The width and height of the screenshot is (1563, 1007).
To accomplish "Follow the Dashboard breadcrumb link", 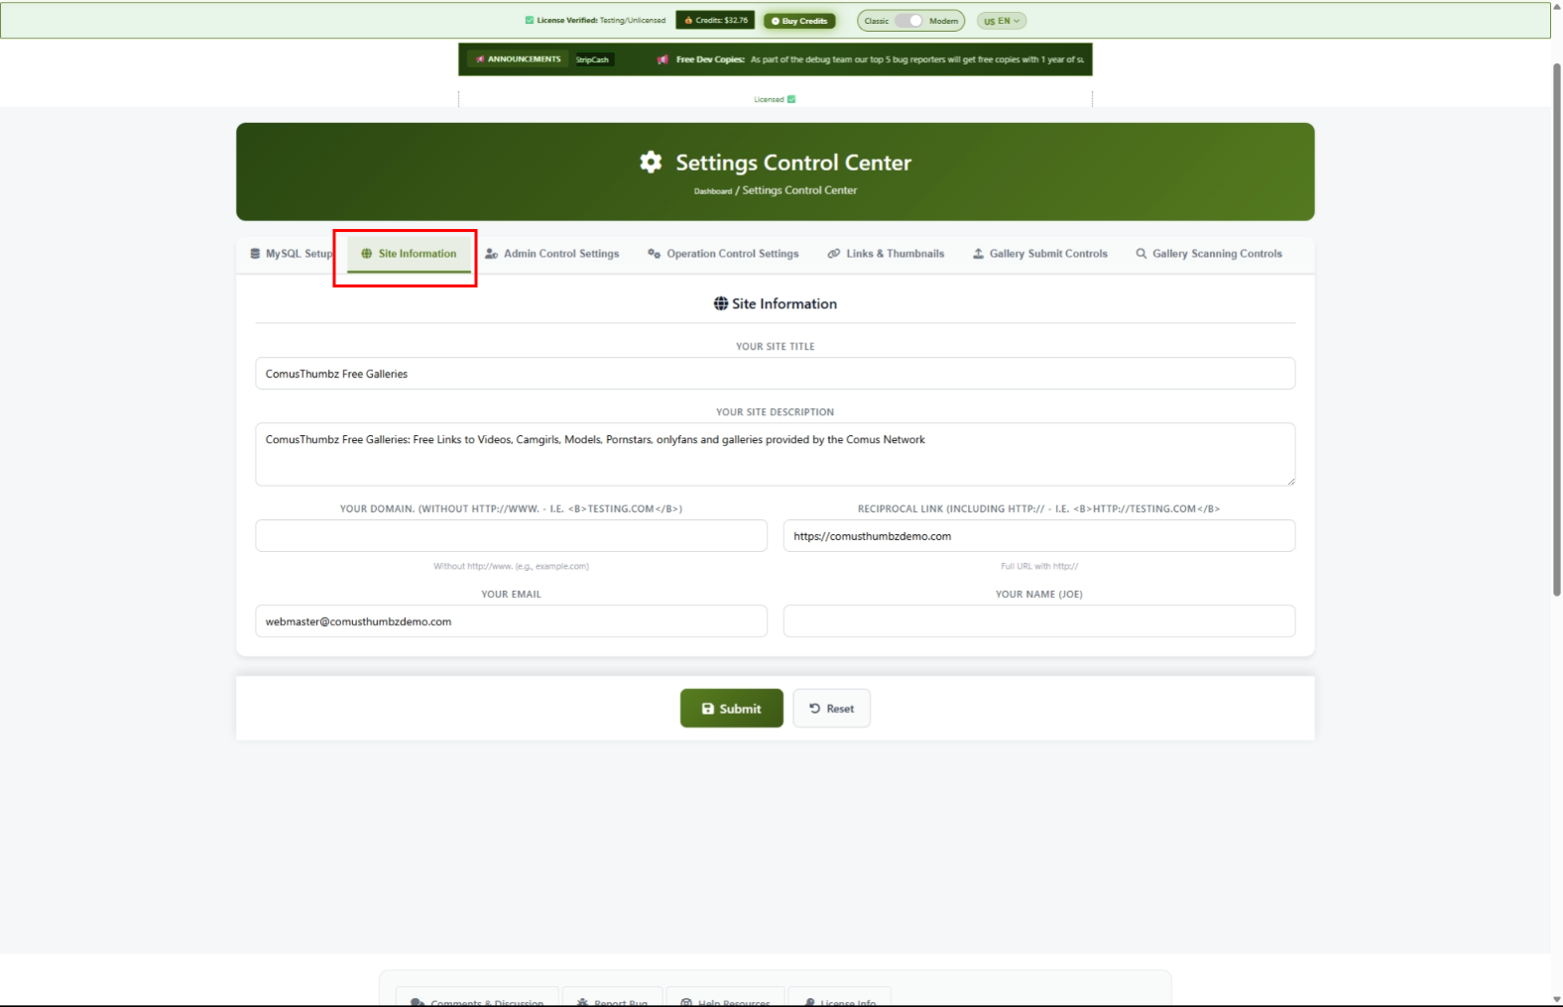I will 712,191.
